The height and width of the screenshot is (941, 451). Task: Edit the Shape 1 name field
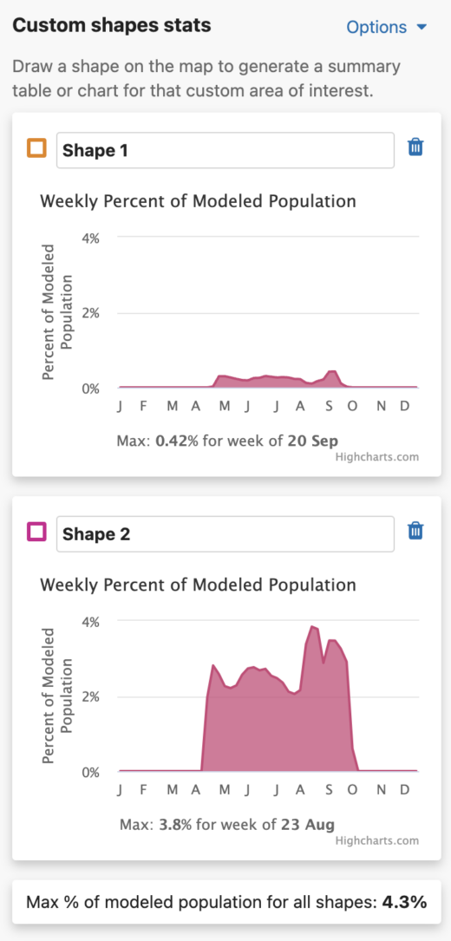225,150
